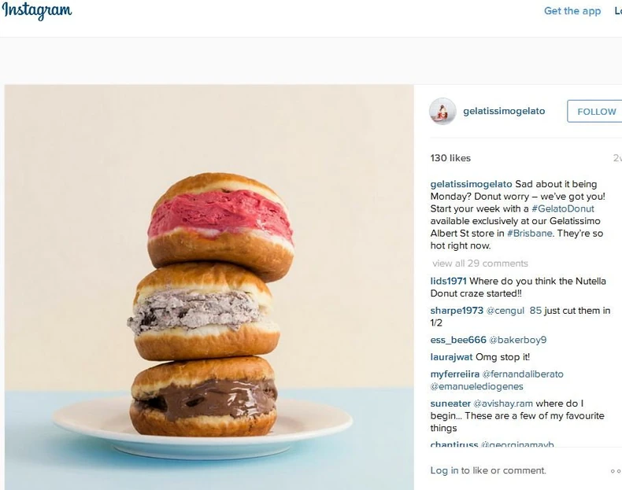This screenshot has height=490, width=622.
Task: Click the 130 likes count
Action: 450,158
